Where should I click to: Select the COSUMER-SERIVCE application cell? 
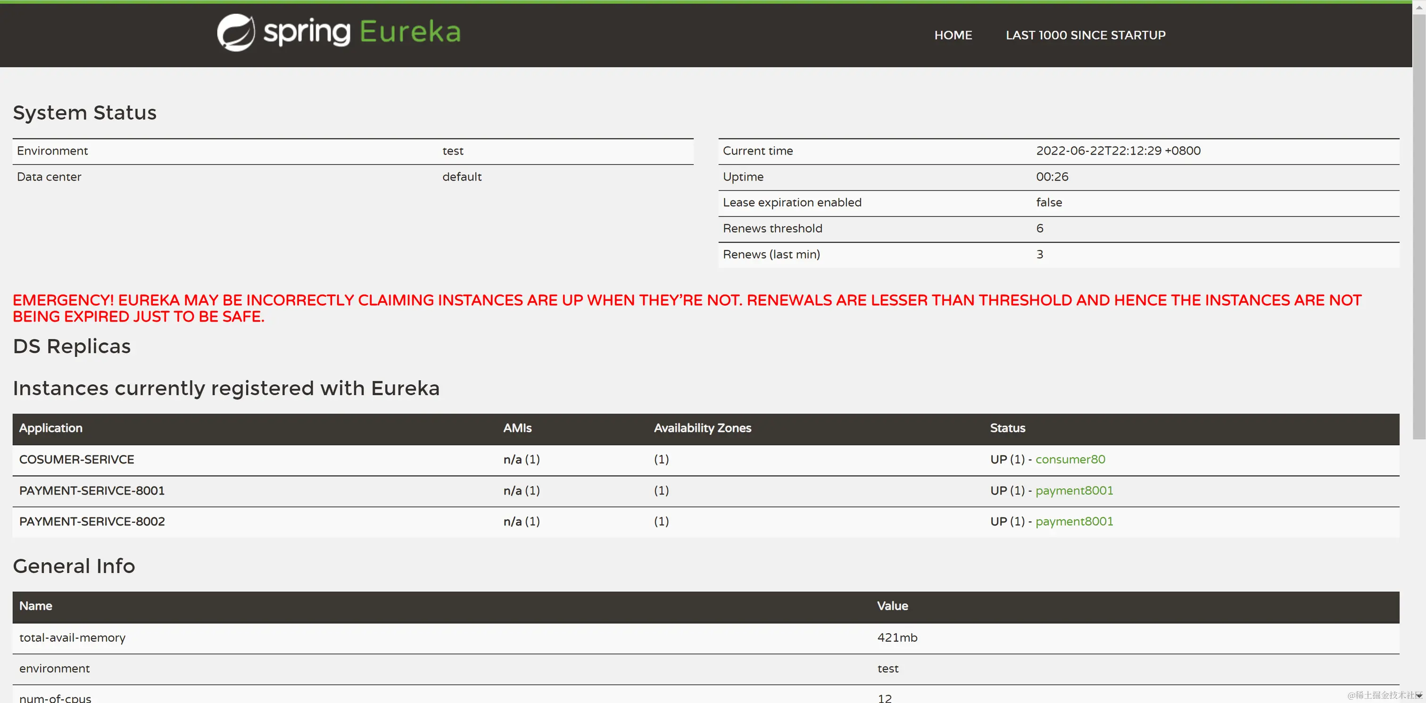[76, 459]
